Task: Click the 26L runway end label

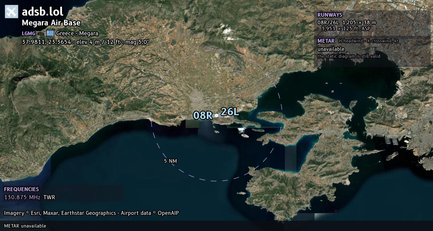Action: [230, 112]
